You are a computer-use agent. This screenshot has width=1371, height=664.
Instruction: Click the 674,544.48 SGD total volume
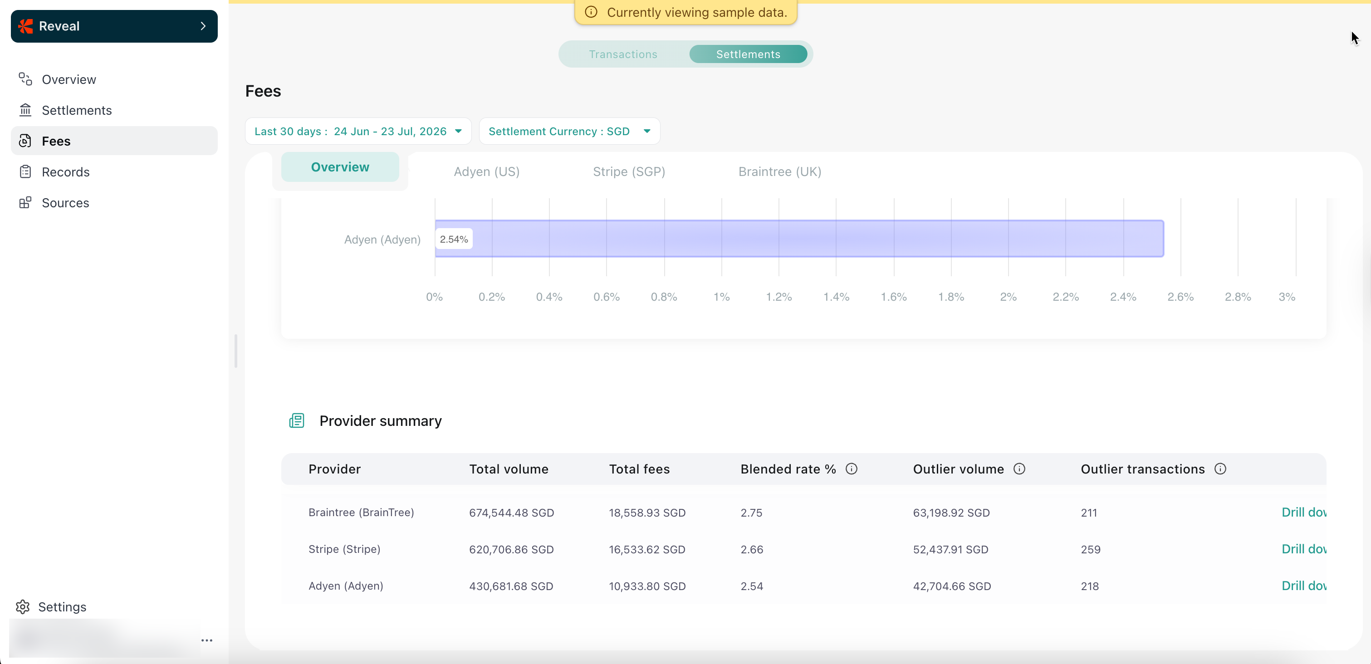511,513
